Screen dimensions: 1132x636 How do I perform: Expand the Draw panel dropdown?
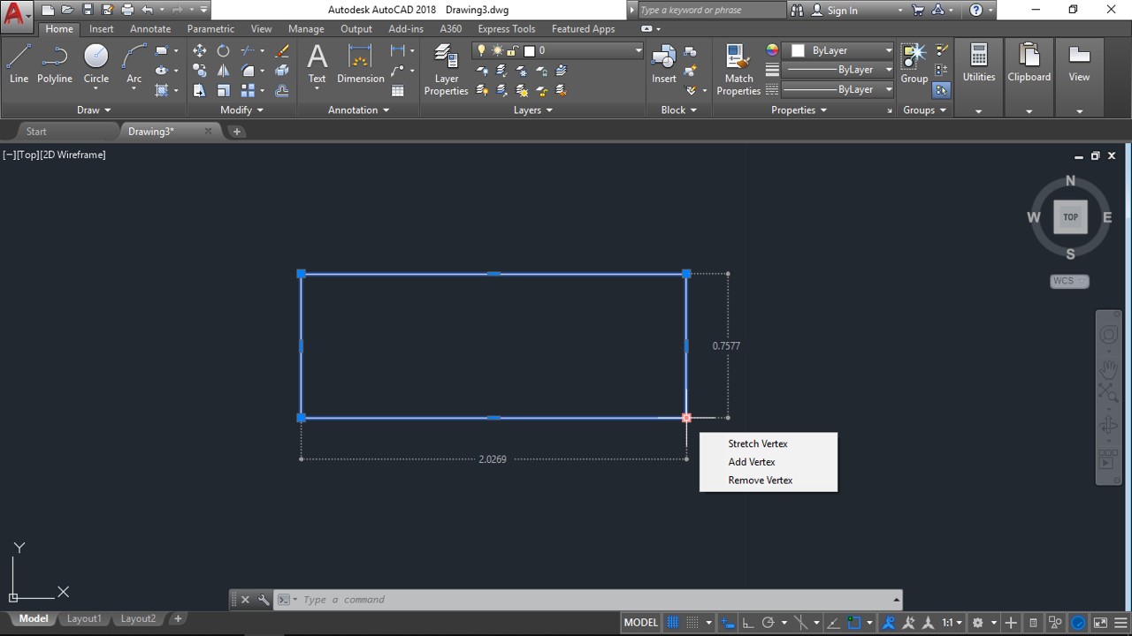click(x=94, y=110)
